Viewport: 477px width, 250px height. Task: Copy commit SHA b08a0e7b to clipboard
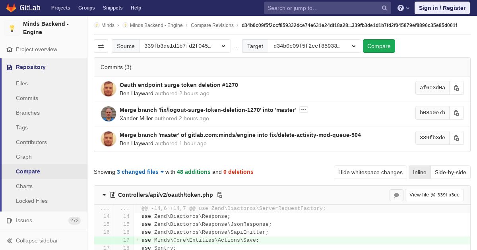tap(456, 113)
